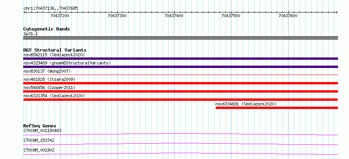Viewport: 349px width, 159px height.
Task: Click the magenta intron line of CTH|NM_153742
Action: [x=180, y=144]
